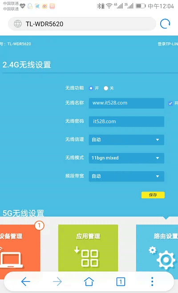Tap the battery status icon

[x=141, y=6]
